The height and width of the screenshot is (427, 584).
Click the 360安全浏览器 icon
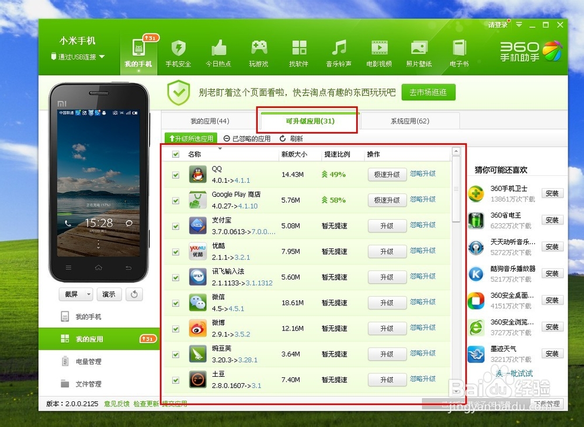tap(476, 328)
